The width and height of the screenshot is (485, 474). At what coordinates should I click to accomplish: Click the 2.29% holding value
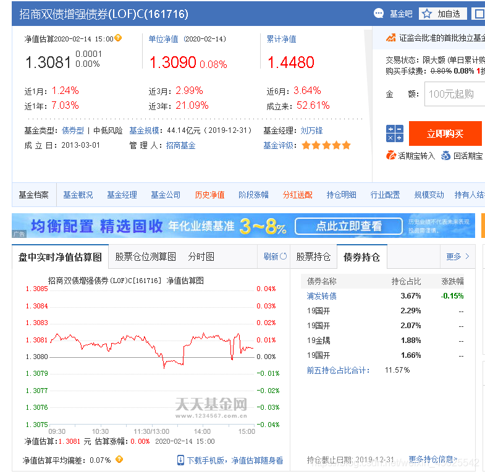(410, 311)
